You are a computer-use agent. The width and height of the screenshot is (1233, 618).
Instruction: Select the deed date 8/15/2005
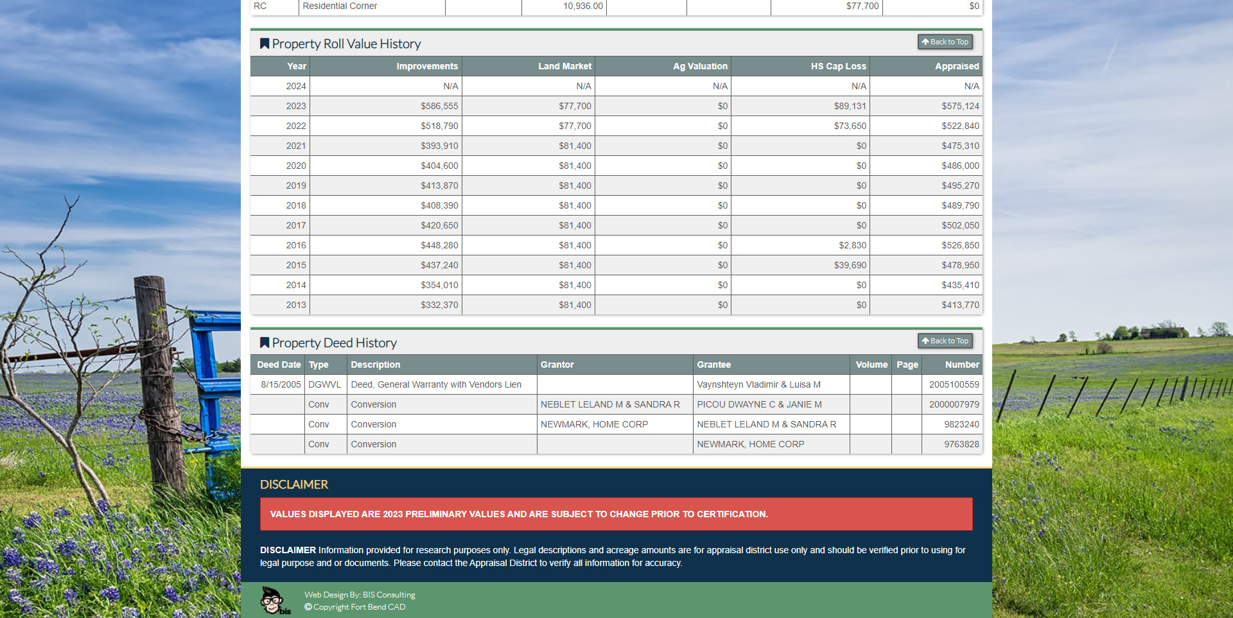tap(281, 384)
